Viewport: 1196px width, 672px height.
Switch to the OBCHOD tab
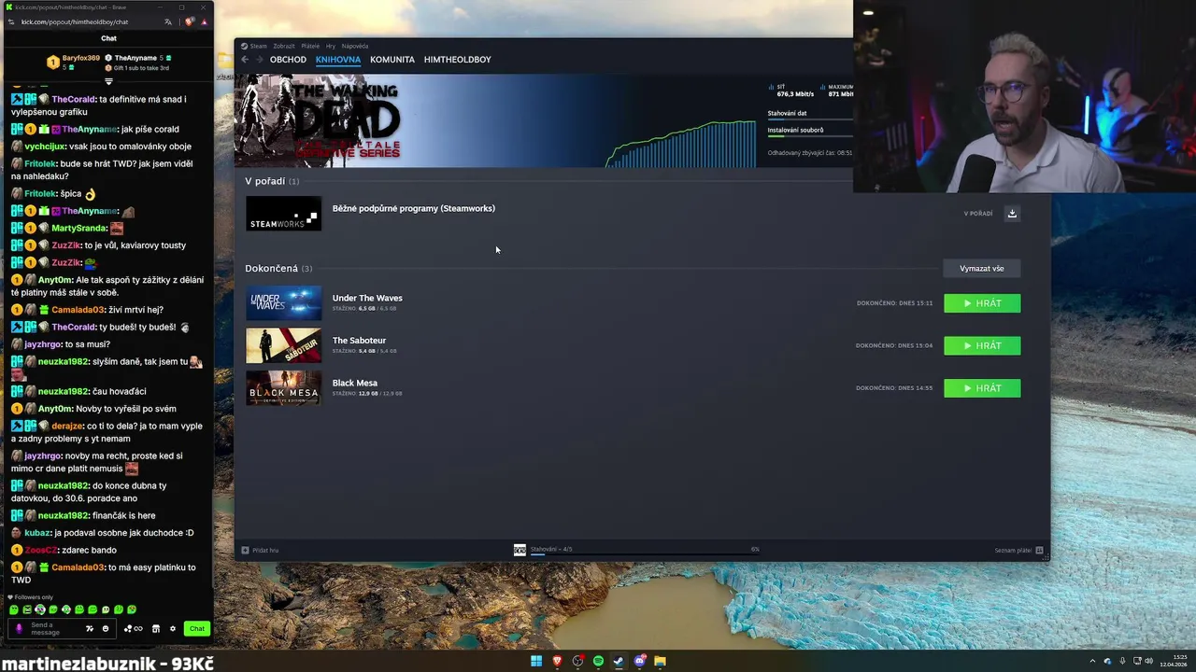coord(288,60)
